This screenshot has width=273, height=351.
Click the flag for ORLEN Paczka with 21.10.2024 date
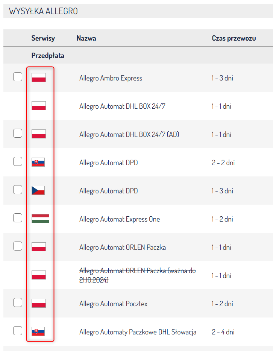[39, 275]
